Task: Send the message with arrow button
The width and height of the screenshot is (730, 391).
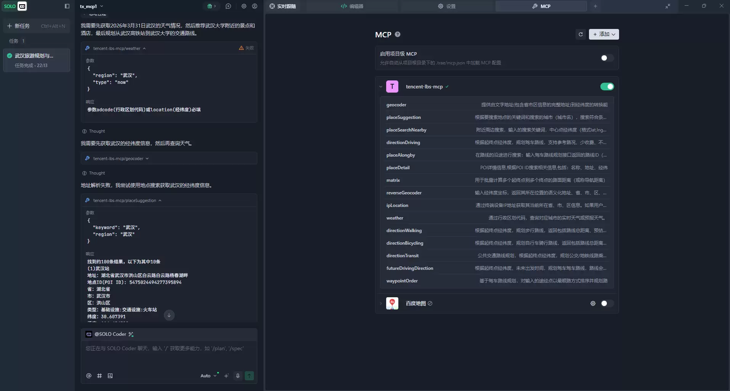Action: [x=249, y=376]
